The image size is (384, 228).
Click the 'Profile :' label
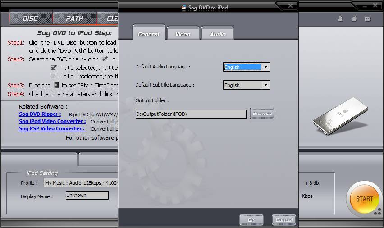[29, 183]
